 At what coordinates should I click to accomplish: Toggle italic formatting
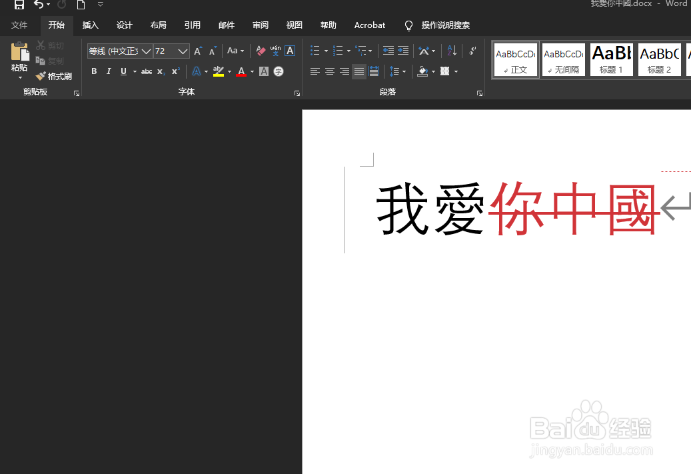point(109,71)
